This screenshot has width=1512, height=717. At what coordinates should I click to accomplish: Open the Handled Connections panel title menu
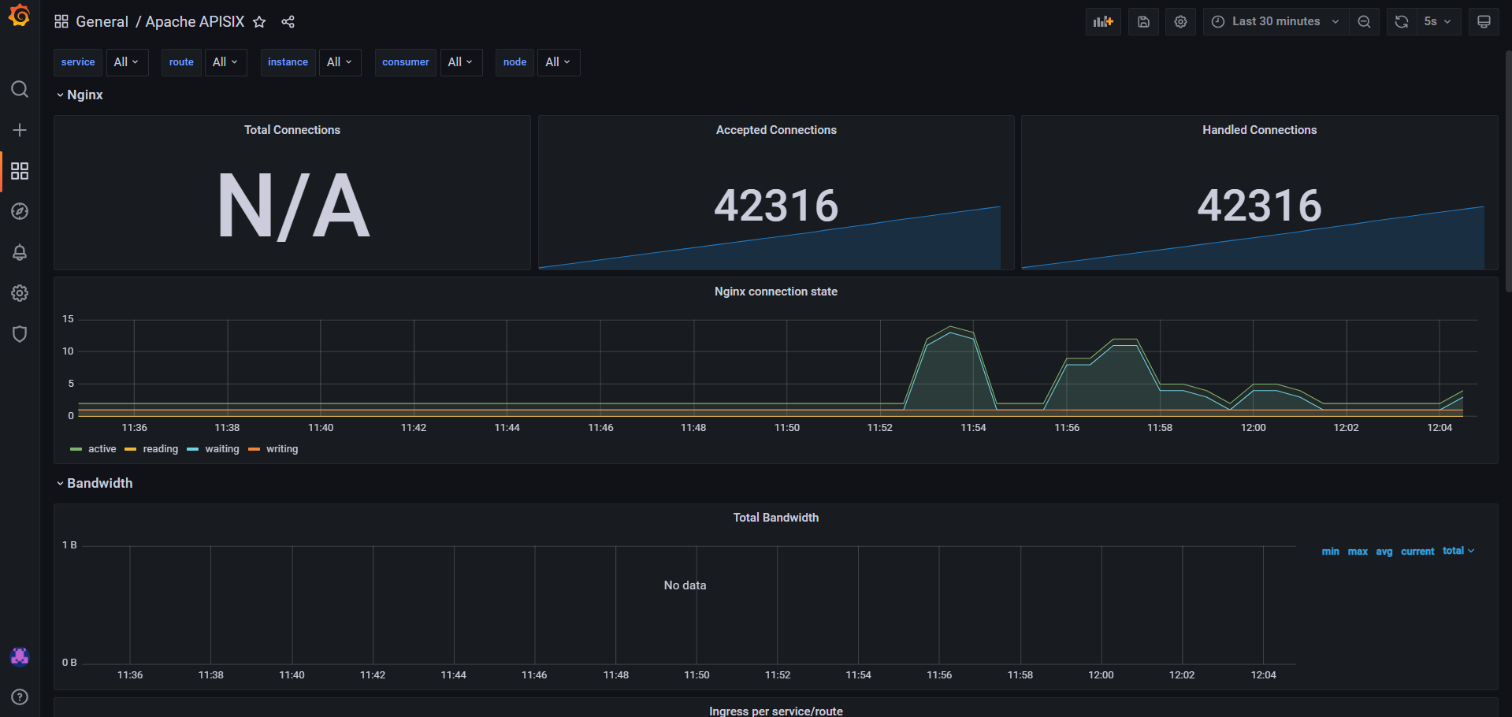coord(1259,130)
